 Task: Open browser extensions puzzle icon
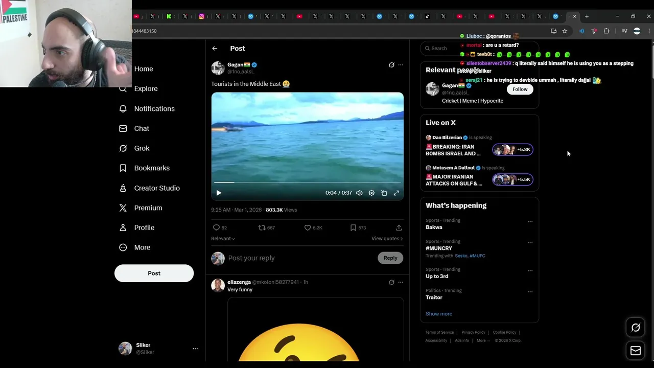606,31
